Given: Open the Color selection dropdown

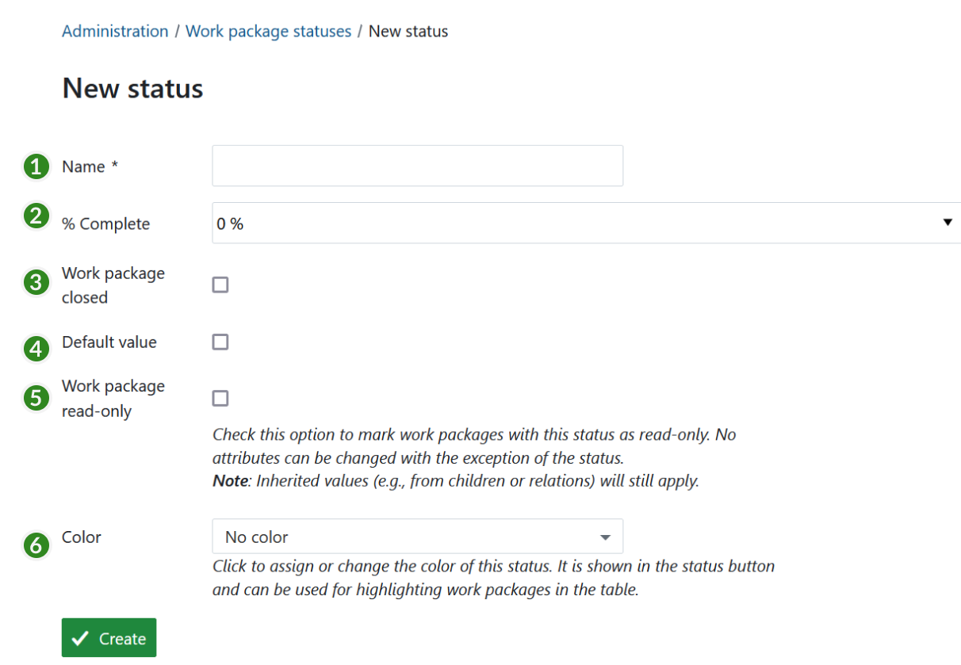Looking at the screenshot, I should click(x=417, y=537).
